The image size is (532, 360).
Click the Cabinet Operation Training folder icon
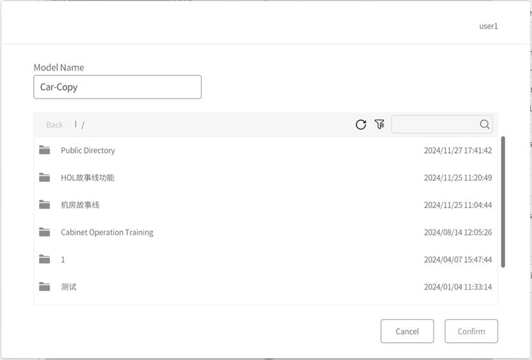44,232
